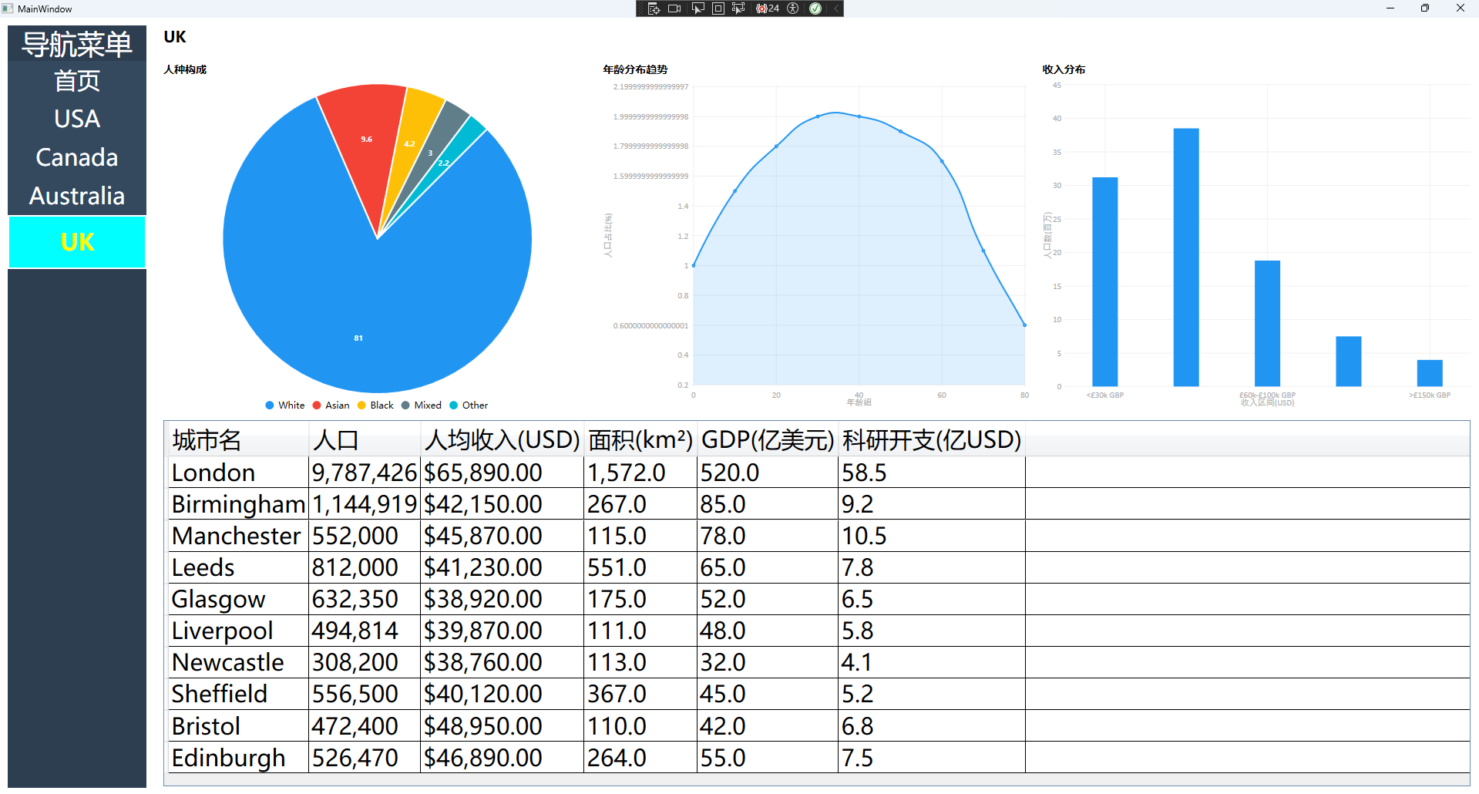Click the Asian legend color dot
Image resolution: width=1479 pixels, height=794 pixels.
tap(317, 405)
